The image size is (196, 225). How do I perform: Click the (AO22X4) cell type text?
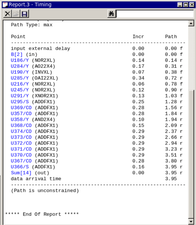pyautogui.click(x=44, y=66)
